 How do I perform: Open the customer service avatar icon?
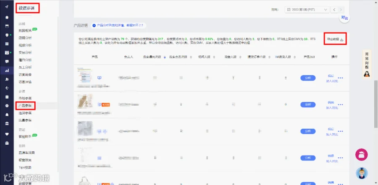pyautogui.click(x=362, y=173)
